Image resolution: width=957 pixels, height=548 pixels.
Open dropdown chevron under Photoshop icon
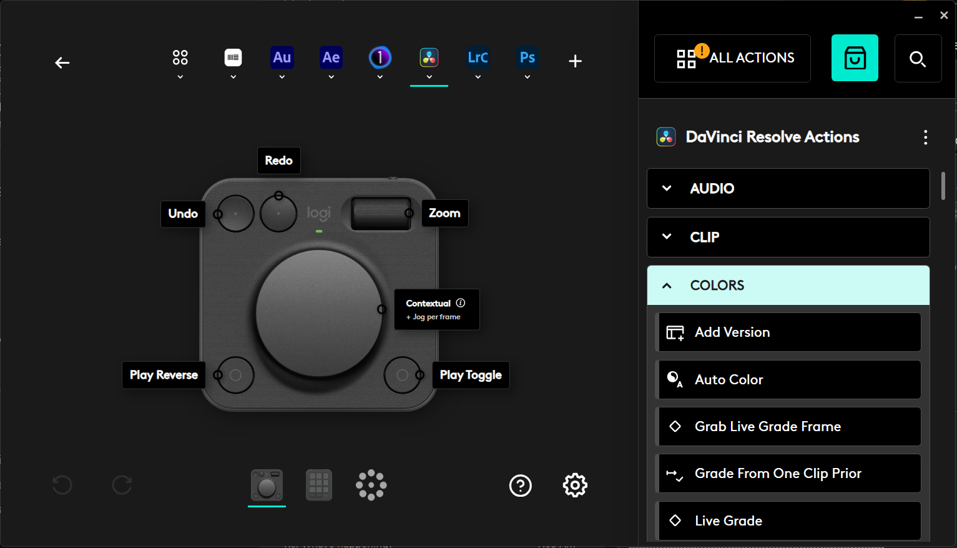pos(528,77)
